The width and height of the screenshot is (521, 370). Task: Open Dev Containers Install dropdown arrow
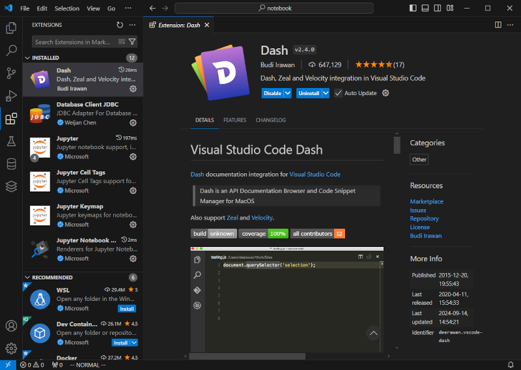coord(134,343)
